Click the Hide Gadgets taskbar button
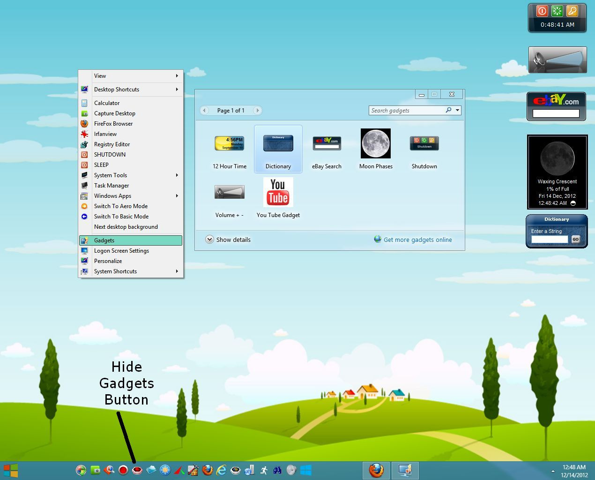 [x=137, y=470]
